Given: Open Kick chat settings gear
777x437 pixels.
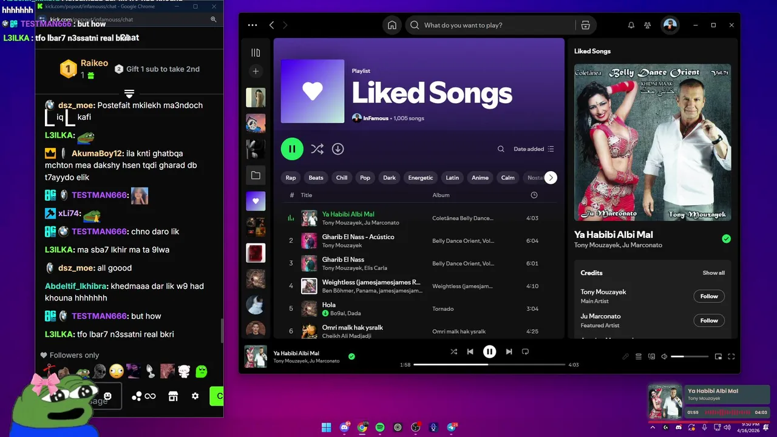Looking at the screenshot, I should click(195, 396).
